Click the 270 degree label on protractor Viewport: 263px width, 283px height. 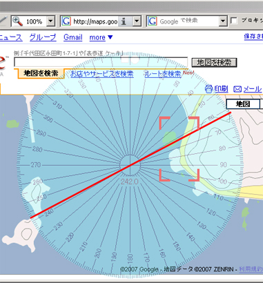coord(36,165)
